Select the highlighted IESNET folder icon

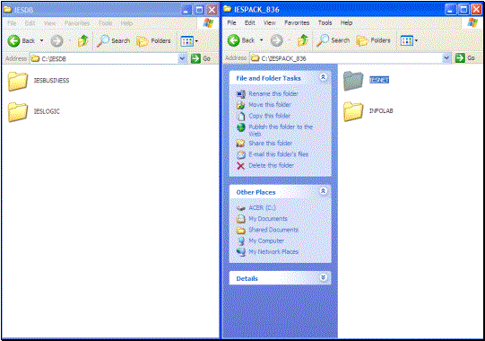[x=353, y=81]
